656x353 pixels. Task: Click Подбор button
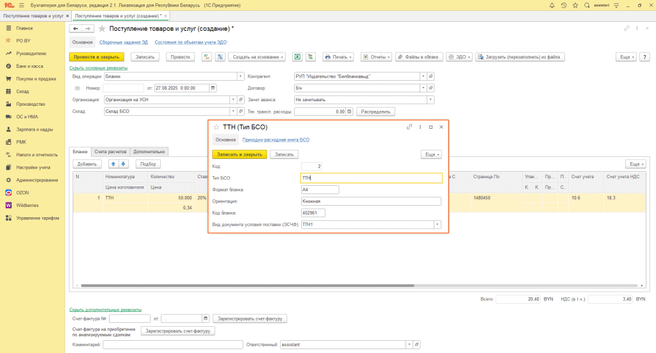(148, 164)
